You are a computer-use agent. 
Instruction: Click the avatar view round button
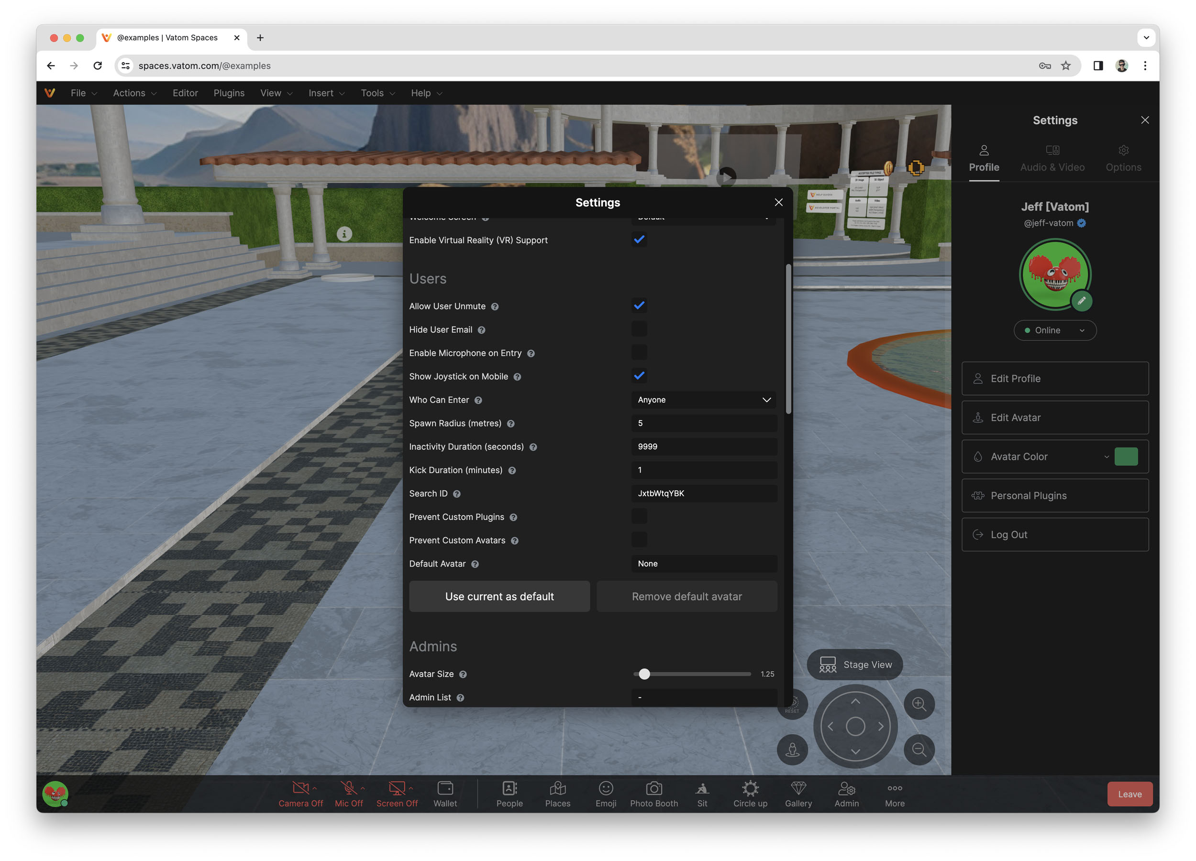click(792, 749)
